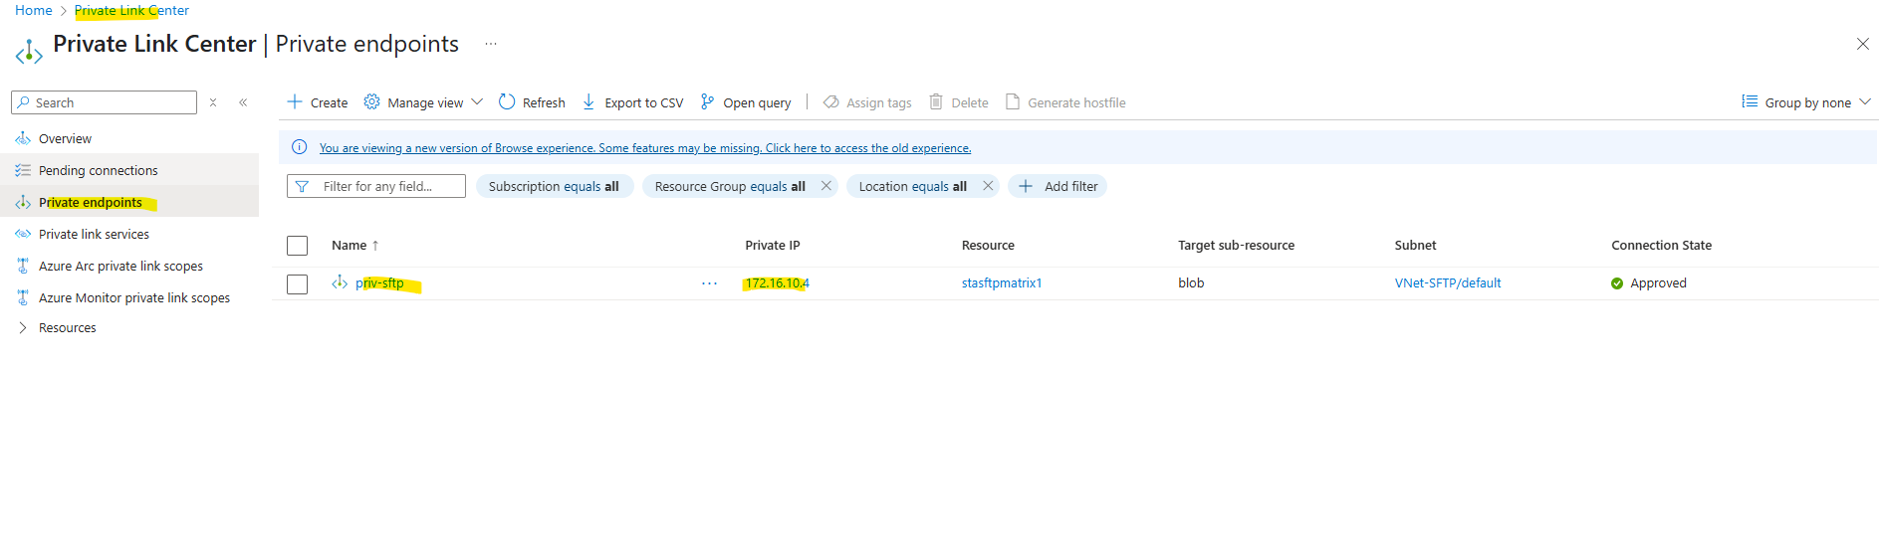
Task: Click the Resource column header
Action: [x=988, y=245]
